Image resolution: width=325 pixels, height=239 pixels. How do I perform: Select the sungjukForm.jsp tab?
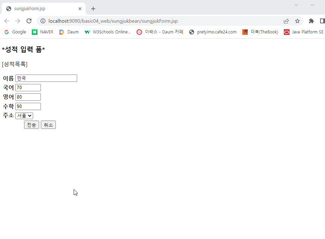[44, 9]
